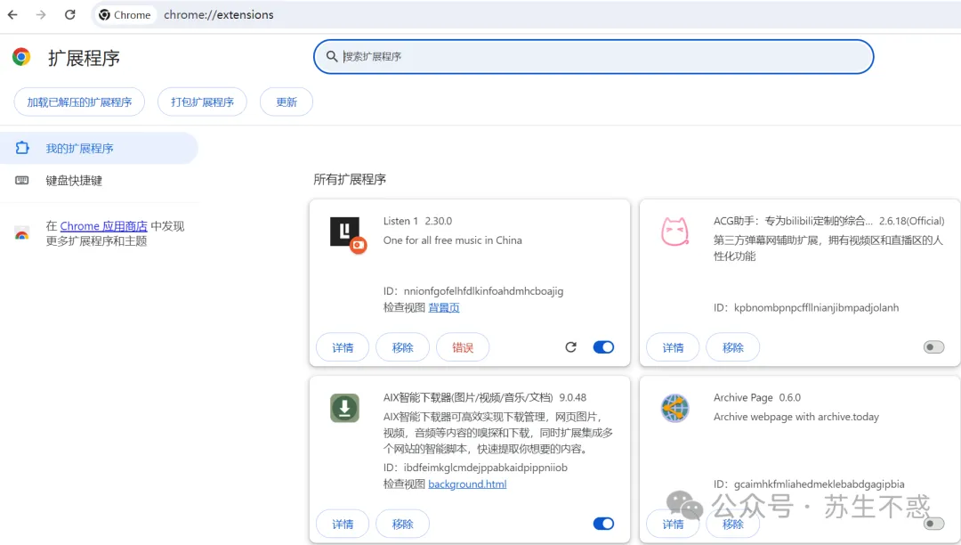Open 详情 for ACG助手
This screenshot has width=961, height=545.
(x=673, y=347)
